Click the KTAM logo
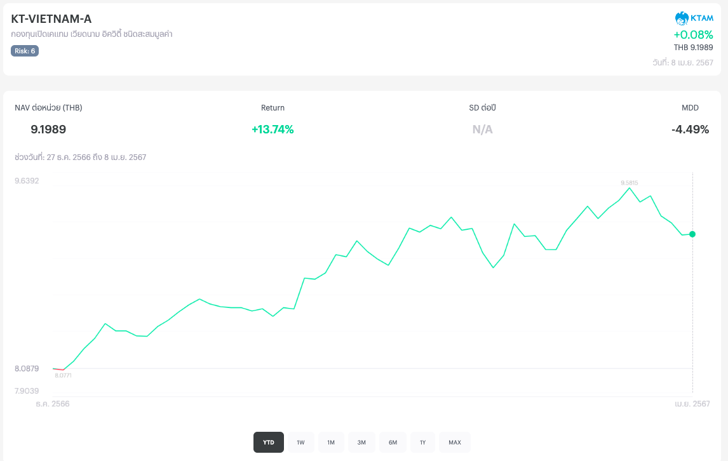Image resolution: width=728 pixels, height=461 pixels. [694, 18]
